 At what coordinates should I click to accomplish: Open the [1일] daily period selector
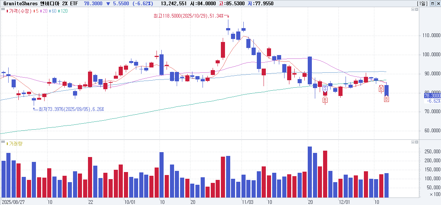422,4
